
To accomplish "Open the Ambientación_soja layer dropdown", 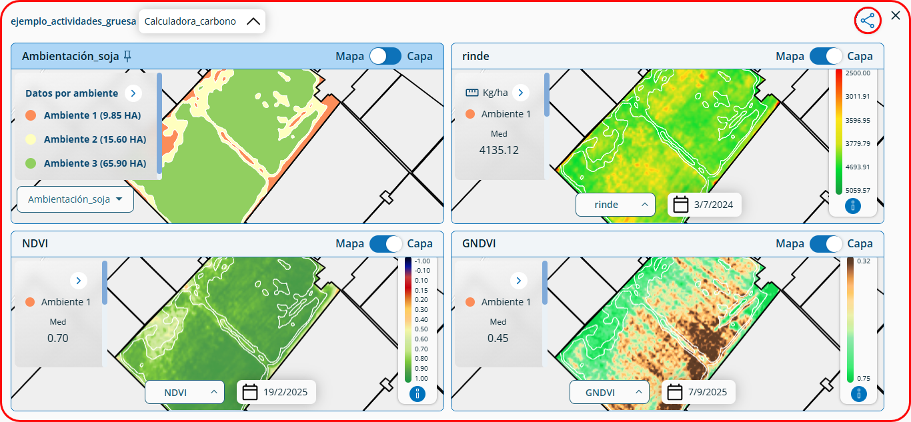I will tap(75, 199).
